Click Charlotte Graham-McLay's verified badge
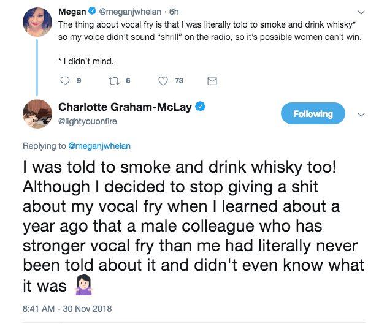The image size is (387, 324). click(200, 107)
